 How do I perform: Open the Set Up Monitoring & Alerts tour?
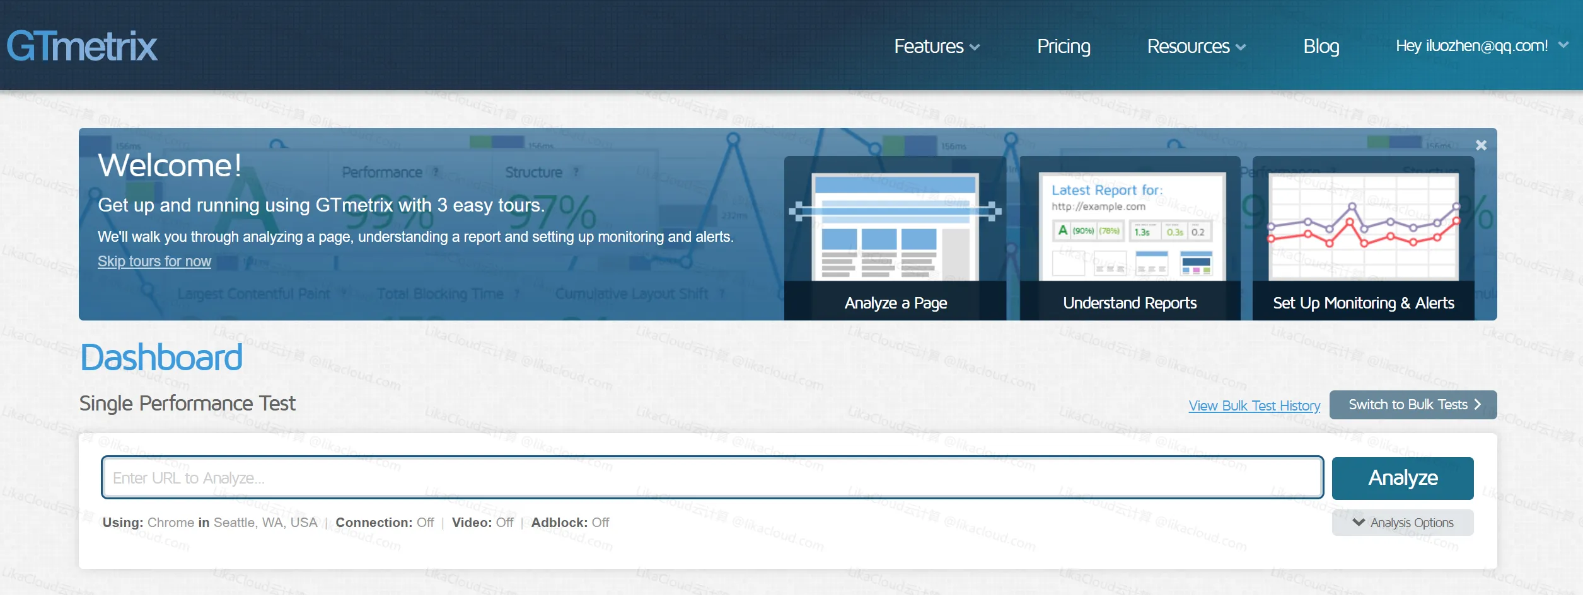tap(1363, 238)
